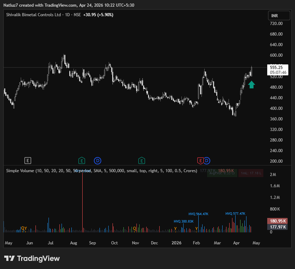
Task: Click the yellow Y marker on the volume panel
Action: (175, 229)
